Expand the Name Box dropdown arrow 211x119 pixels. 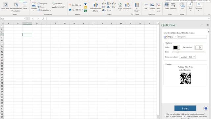coord(24,19)
